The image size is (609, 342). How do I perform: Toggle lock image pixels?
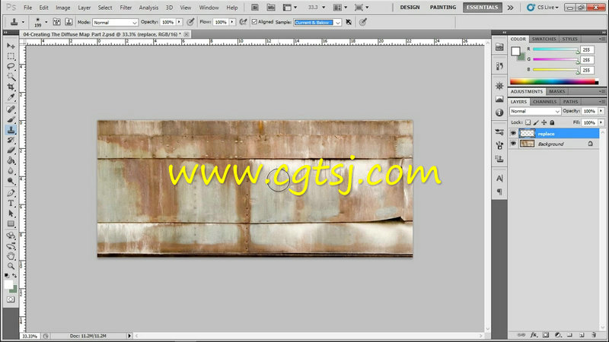pyautogui.click(x=536, y=122)
